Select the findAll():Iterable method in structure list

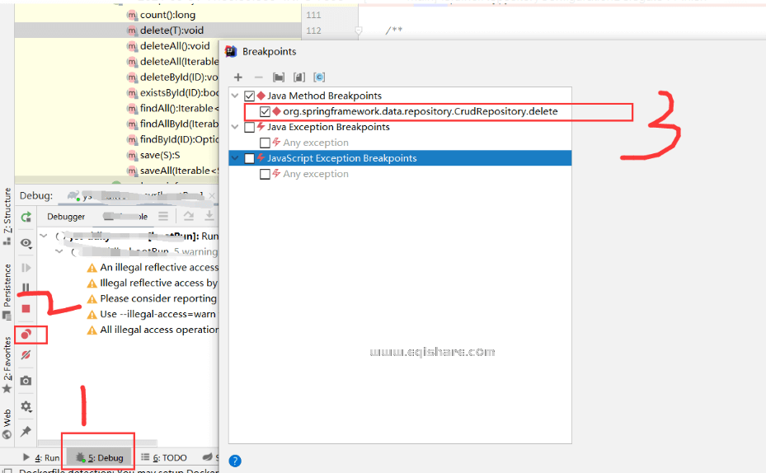pyautogui.click(x=177, y=108)
